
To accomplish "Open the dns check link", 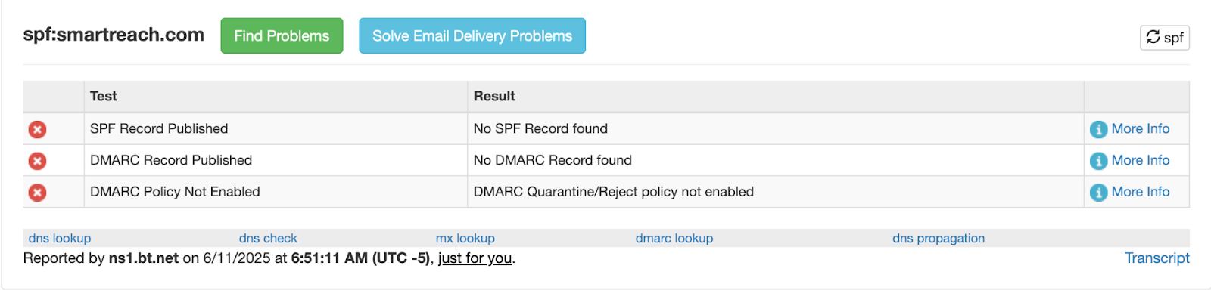I will 268,238.
